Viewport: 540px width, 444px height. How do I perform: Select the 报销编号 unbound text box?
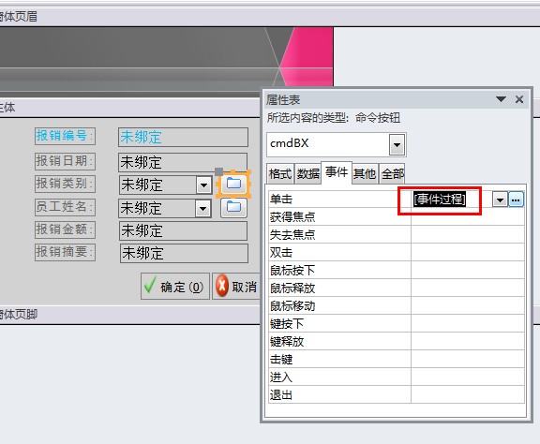(x=183, y=137)
